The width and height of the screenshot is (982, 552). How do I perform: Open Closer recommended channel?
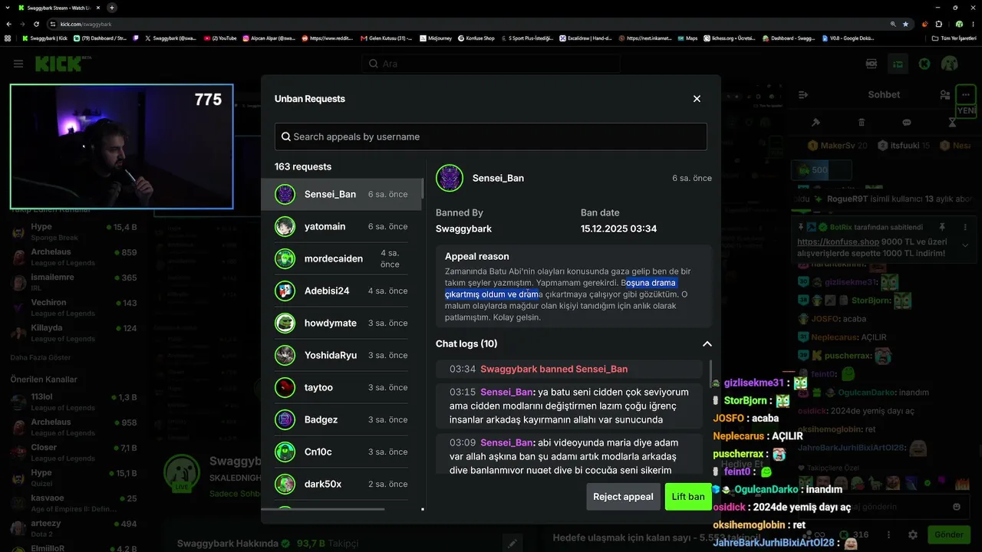(74, 452)
